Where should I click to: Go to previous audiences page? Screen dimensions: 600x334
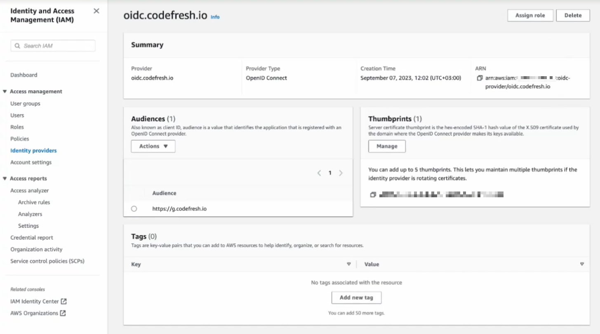click(319, 173)
